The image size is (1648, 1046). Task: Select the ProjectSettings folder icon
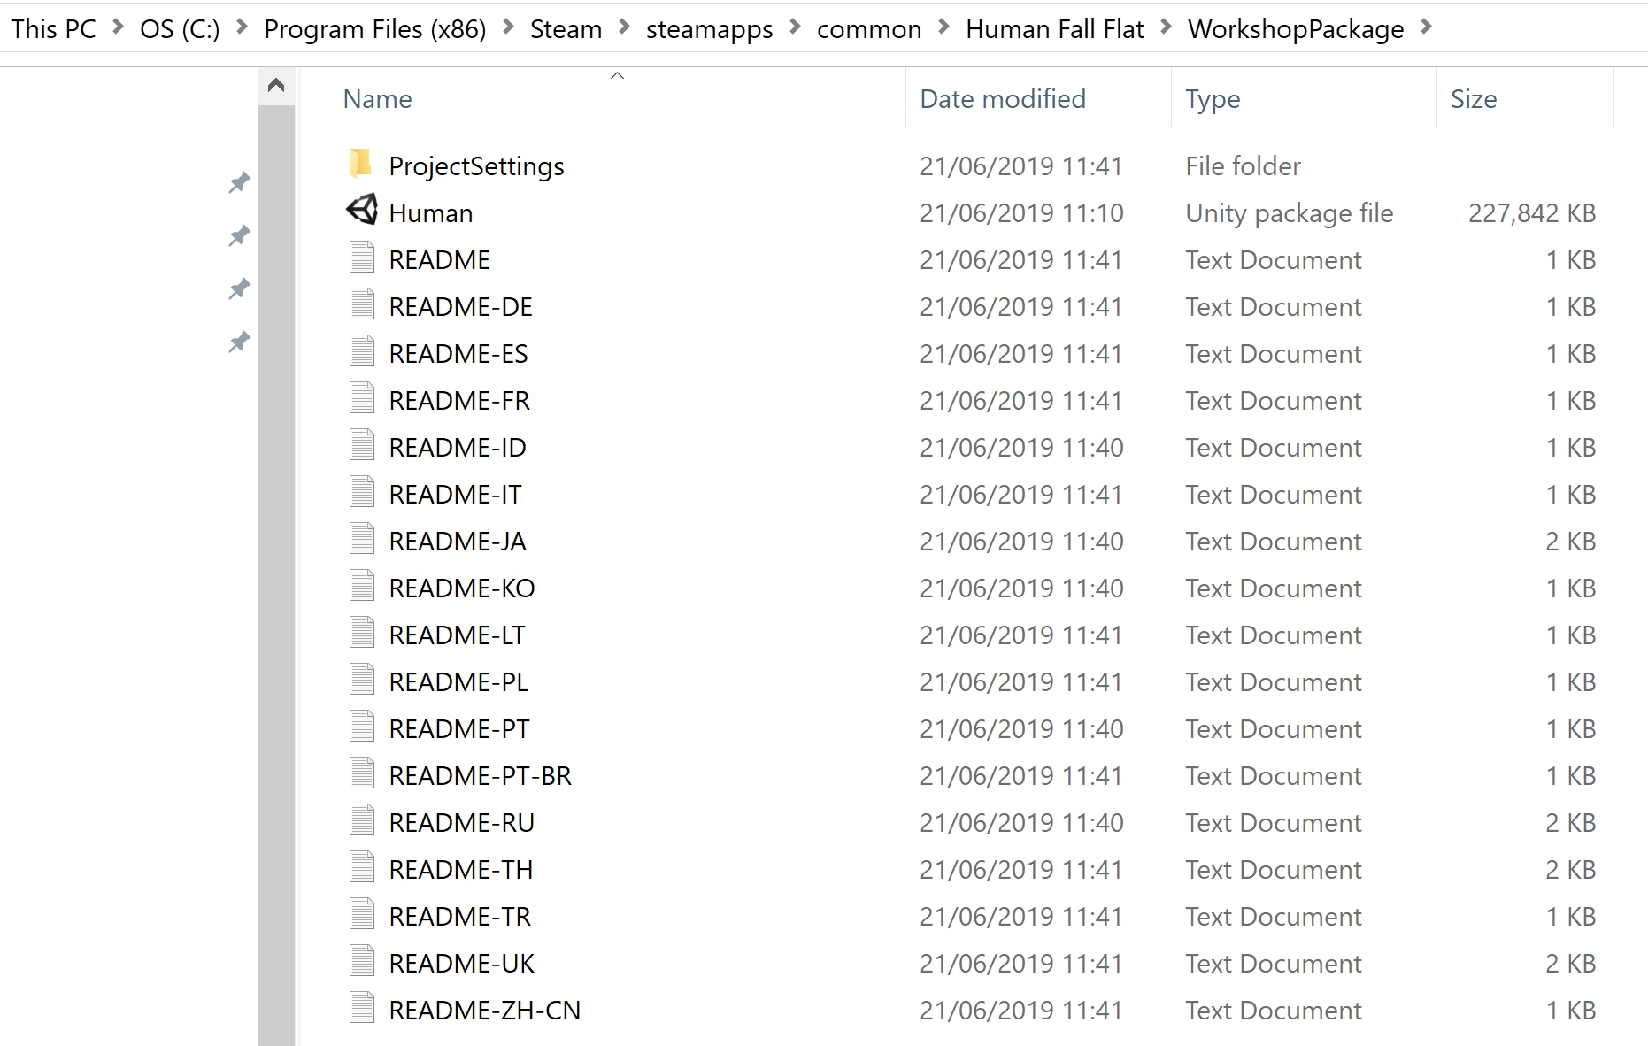361,164
